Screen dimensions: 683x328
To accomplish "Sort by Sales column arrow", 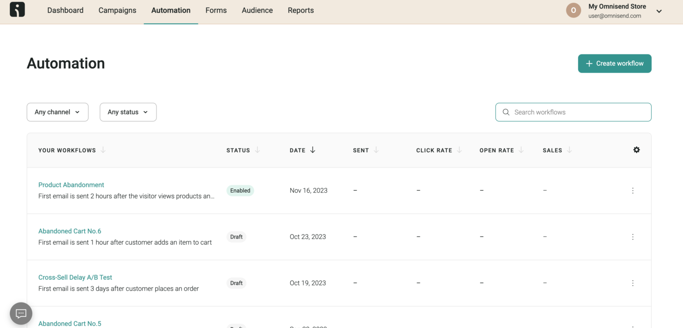I will point(569,150).
